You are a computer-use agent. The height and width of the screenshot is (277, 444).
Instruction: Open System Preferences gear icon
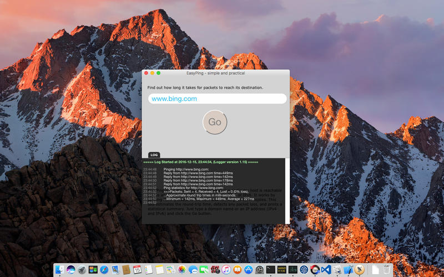point(259,270)
